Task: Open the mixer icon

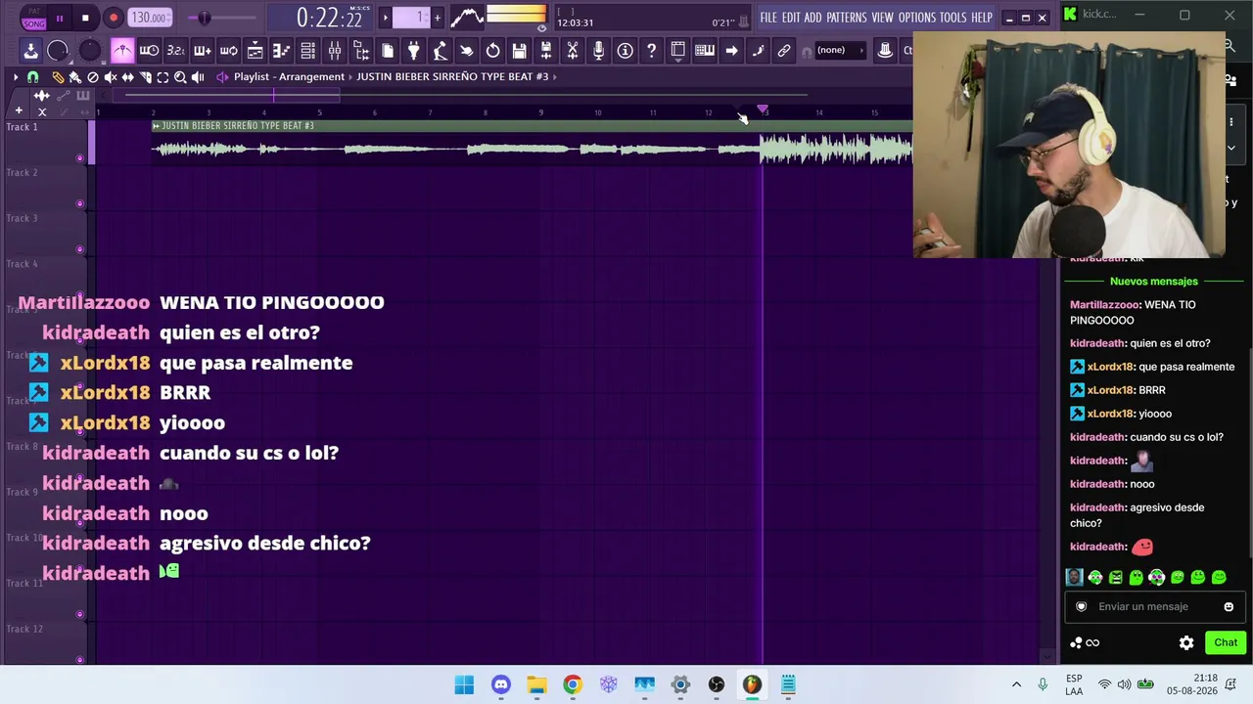Action: tap(334, 51)
